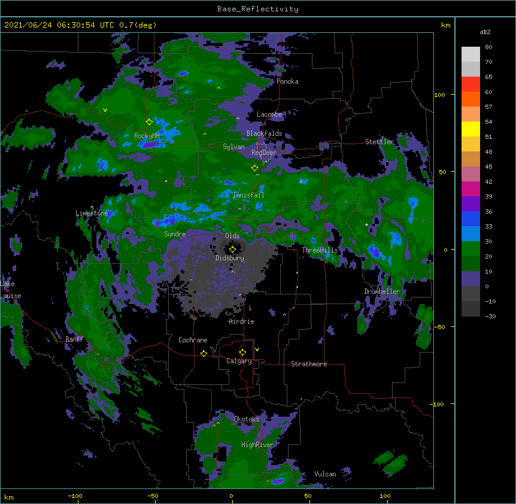
Task: Click the radar site diamond between Olds and Didsbury
Action: pos(232,250)
